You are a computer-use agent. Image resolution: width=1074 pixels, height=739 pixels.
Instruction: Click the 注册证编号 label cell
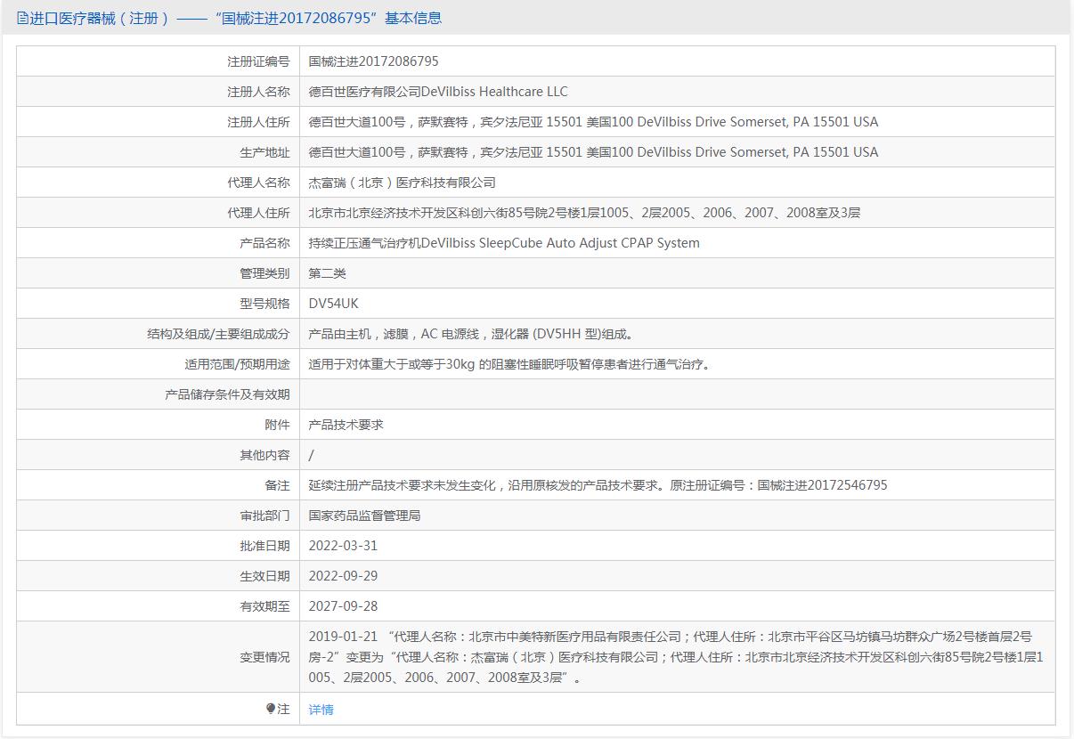pos(158,61)
